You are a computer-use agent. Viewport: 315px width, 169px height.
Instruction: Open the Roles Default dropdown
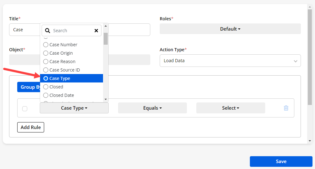230,29
